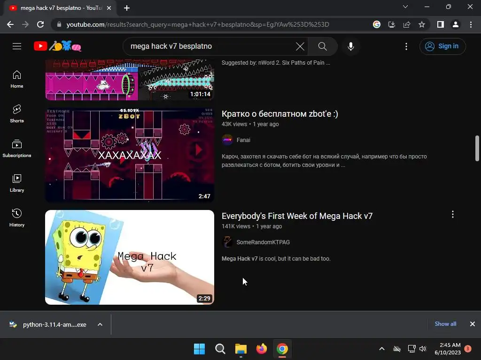Open Subscriptions in the sidebar
The height and width of the screenshot is (360, 481).
17,149
